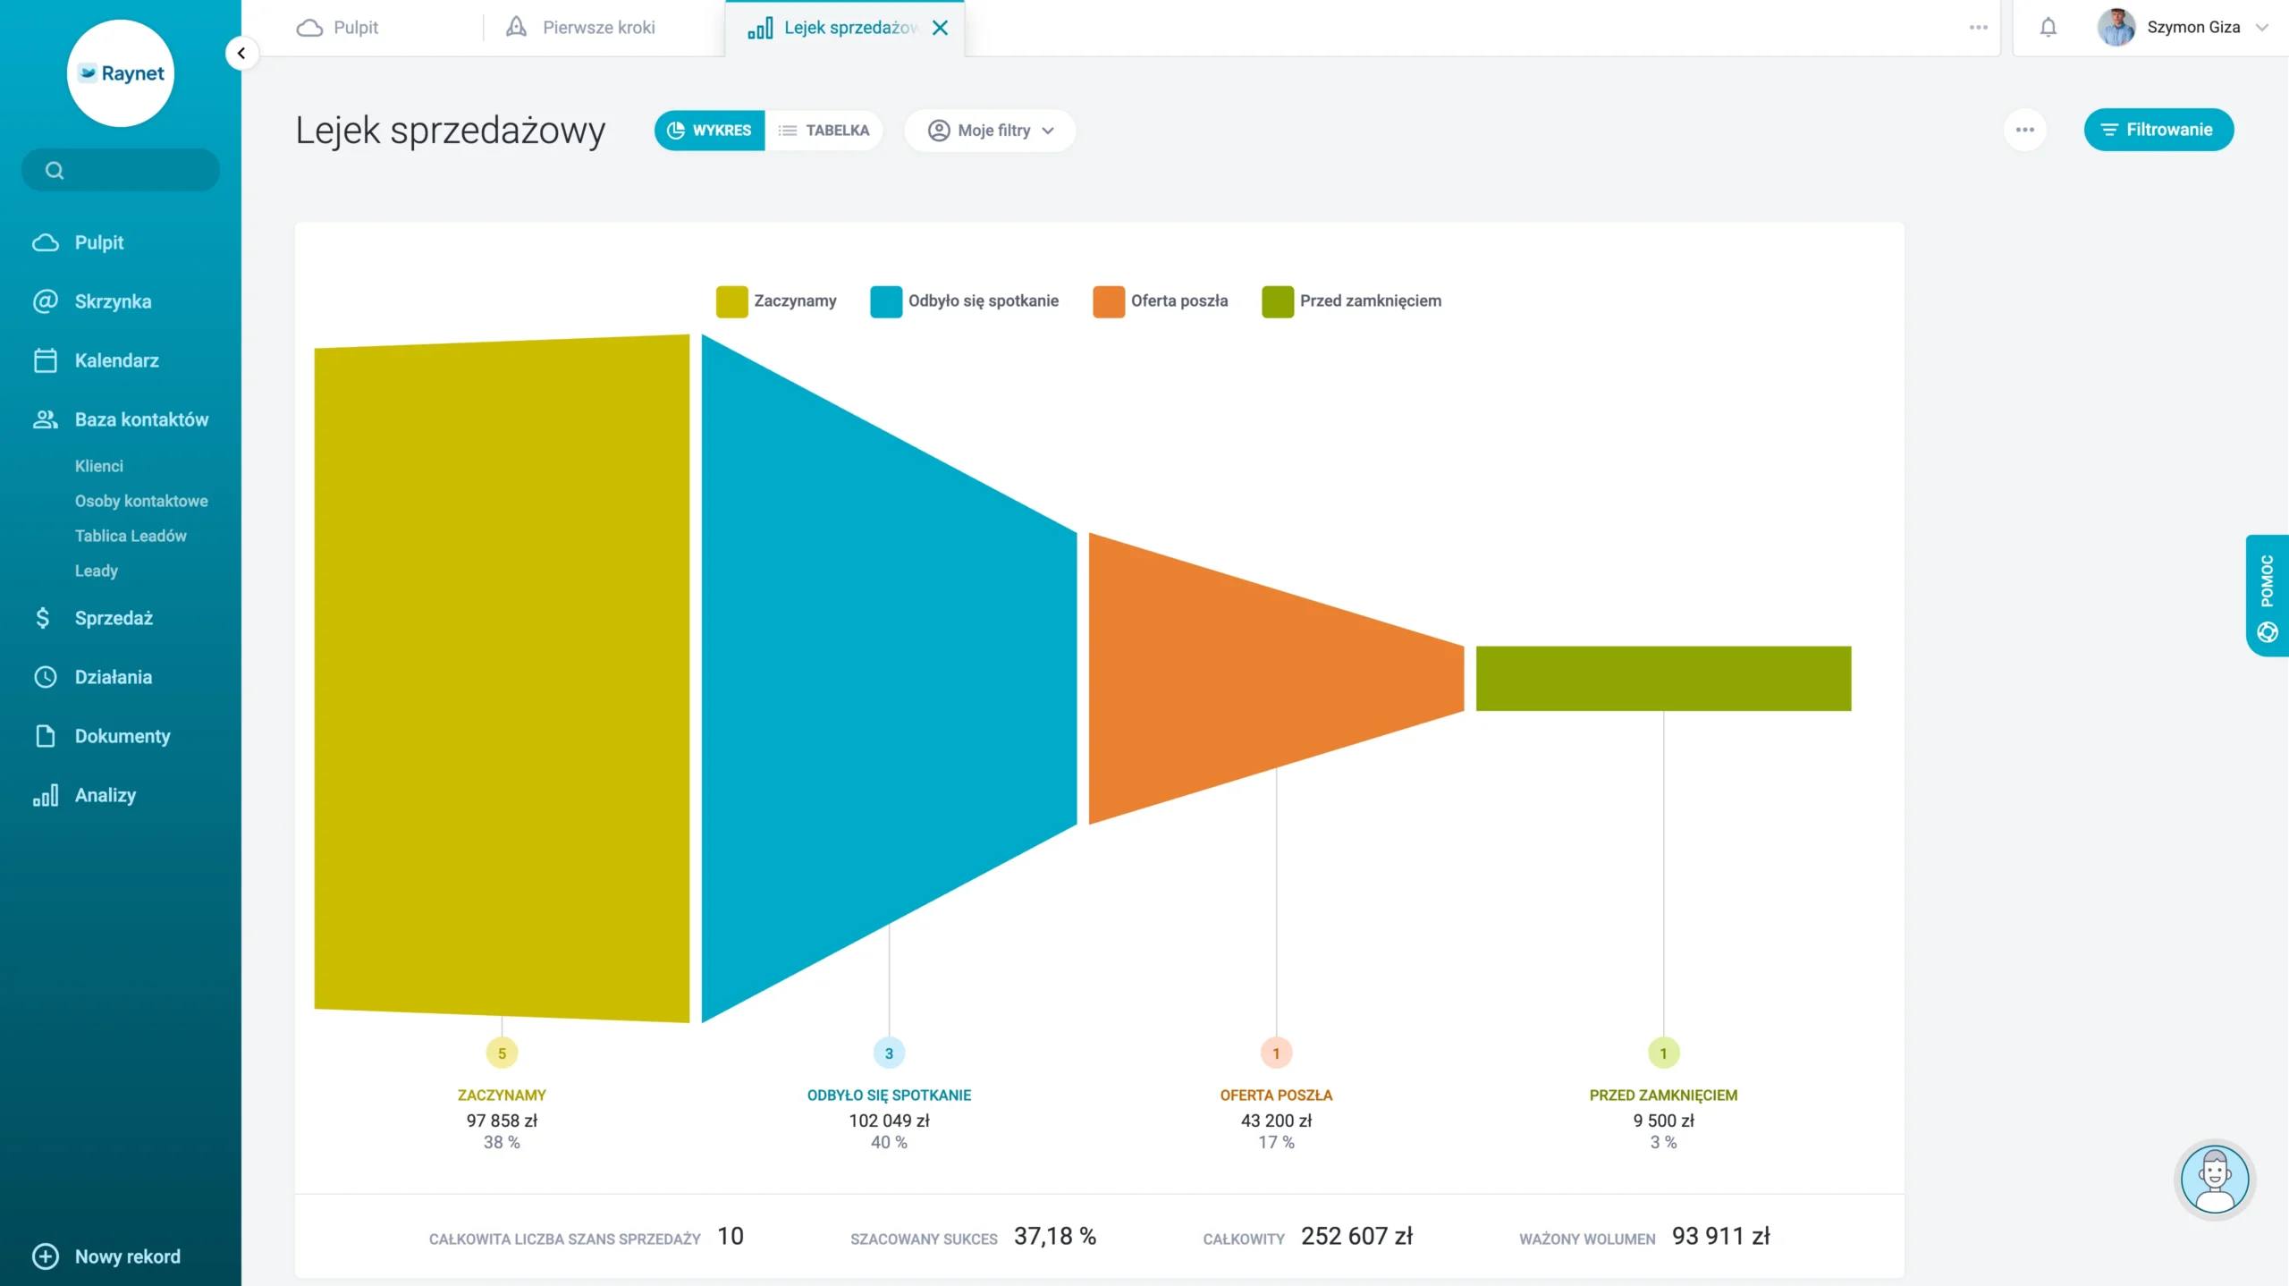Open Leady in the sidebar
The width and height of the screenshot is (2289, 1286).
[x=97, y=571]
